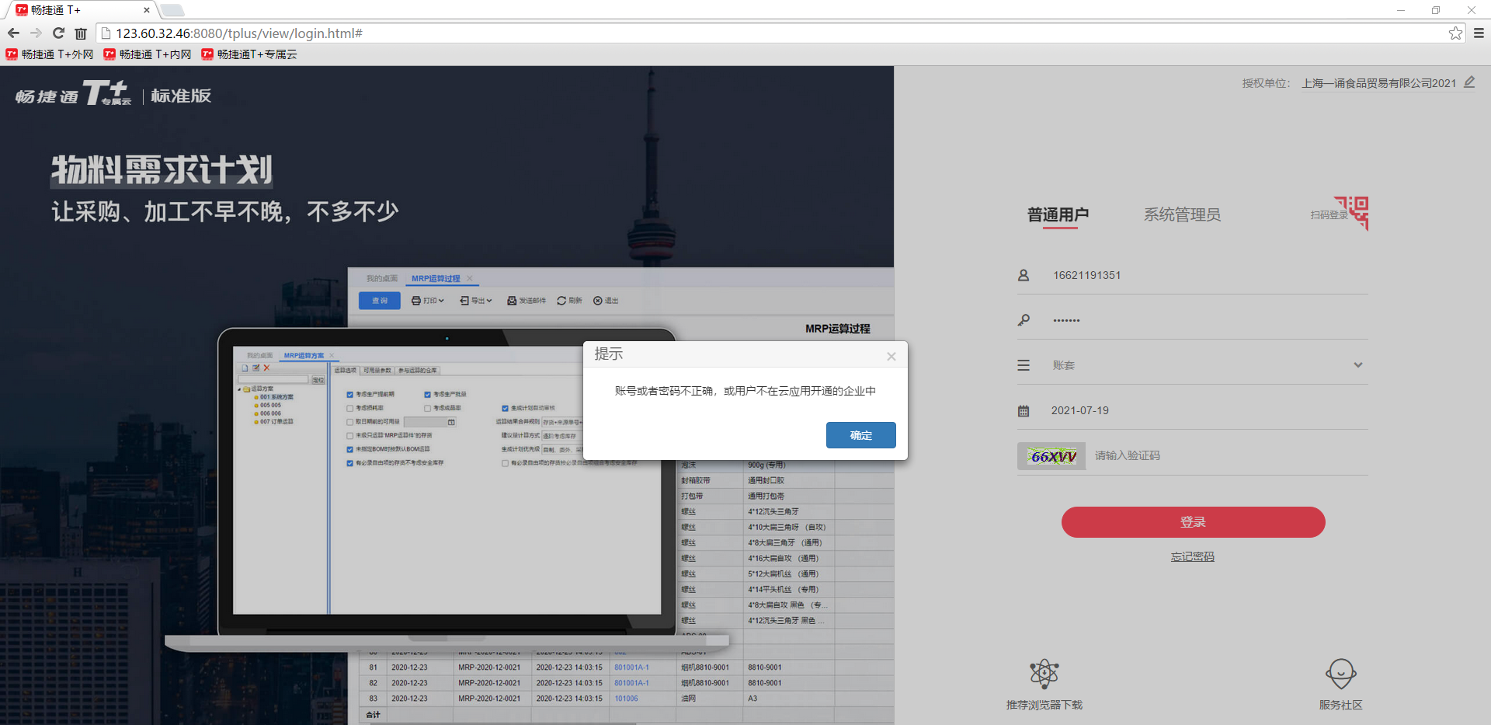Viewport: 1491px width, 725px height.
Task: Reload the page with refresh icon
Action: pos(58,33)
